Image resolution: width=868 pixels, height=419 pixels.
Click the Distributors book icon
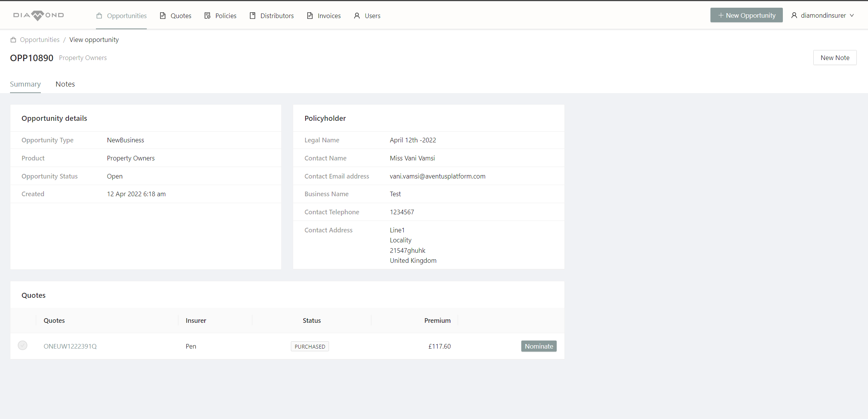click(x=253, y=16)
